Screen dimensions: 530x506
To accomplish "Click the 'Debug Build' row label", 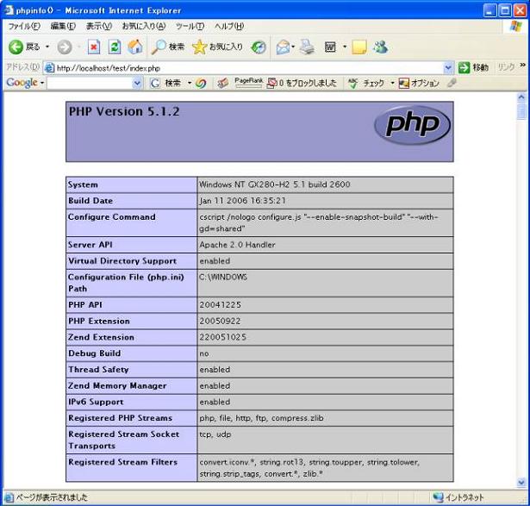I will (94, 353).
